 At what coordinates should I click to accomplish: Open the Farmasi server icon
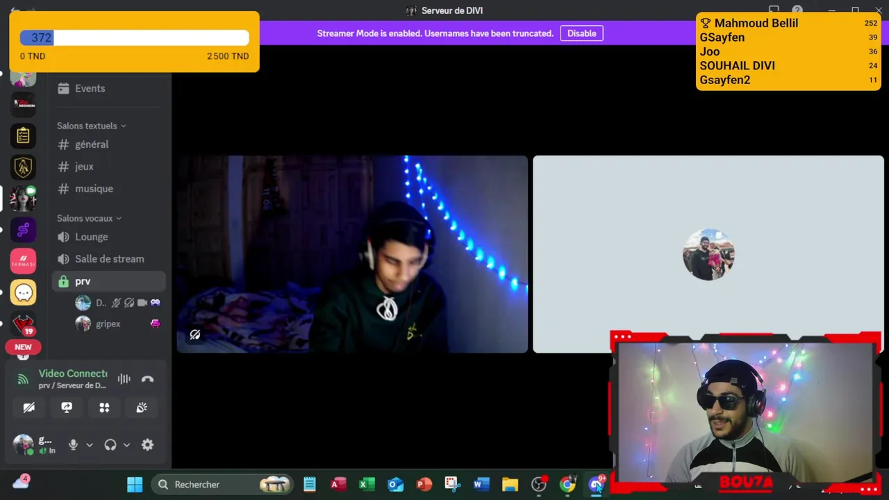pos(23,261)
